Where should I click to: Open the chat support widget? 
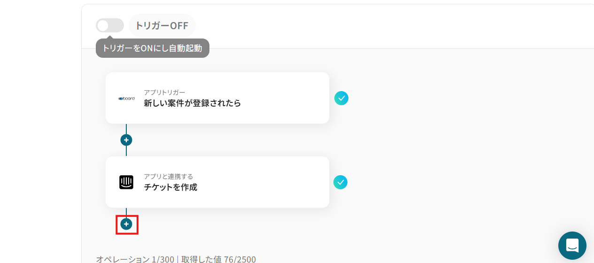tap(572, 246)
